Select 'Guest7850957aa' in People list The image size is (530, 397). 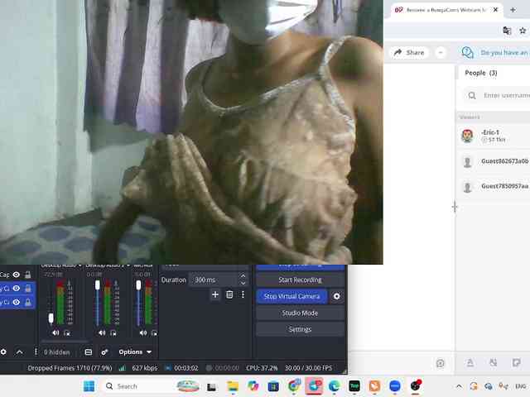(x=494, y=186)
